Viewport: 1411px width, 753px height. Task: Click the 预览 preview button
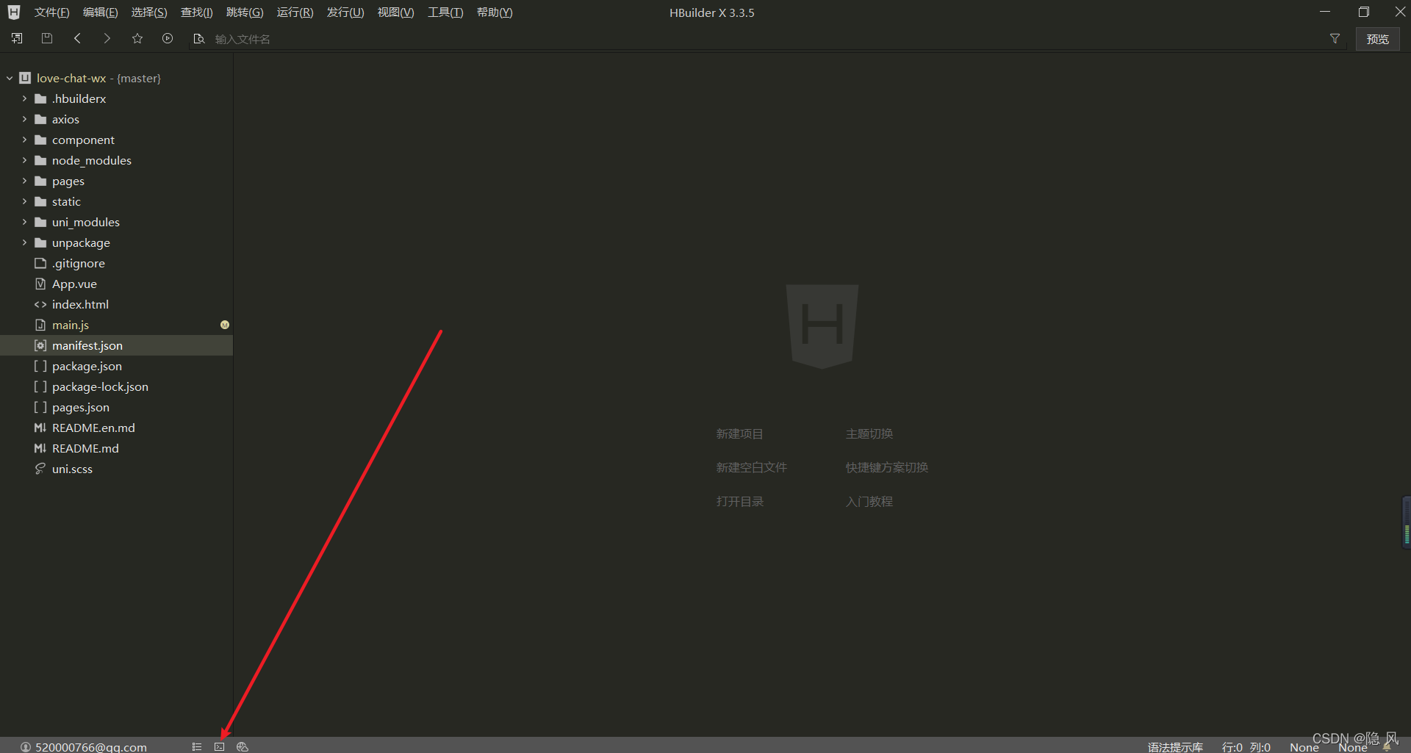[1377, 39]
